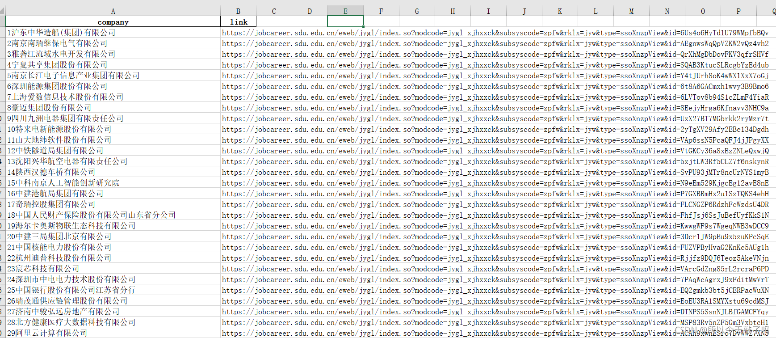Select cell '18中国人民财产保险股份有限公司山东省分公司'
776x338 pixels.
pos(113,215)
